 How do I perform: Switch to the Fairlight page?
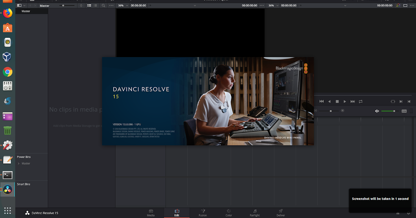(254, 213)
